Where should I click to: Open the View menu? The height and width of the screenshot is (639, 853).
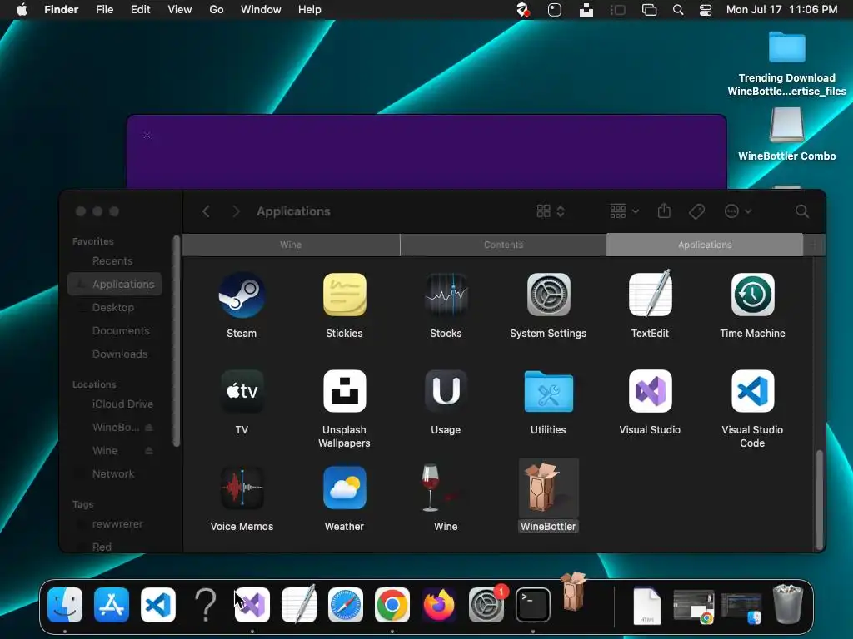pyautogui.click(x=180, y=10)
